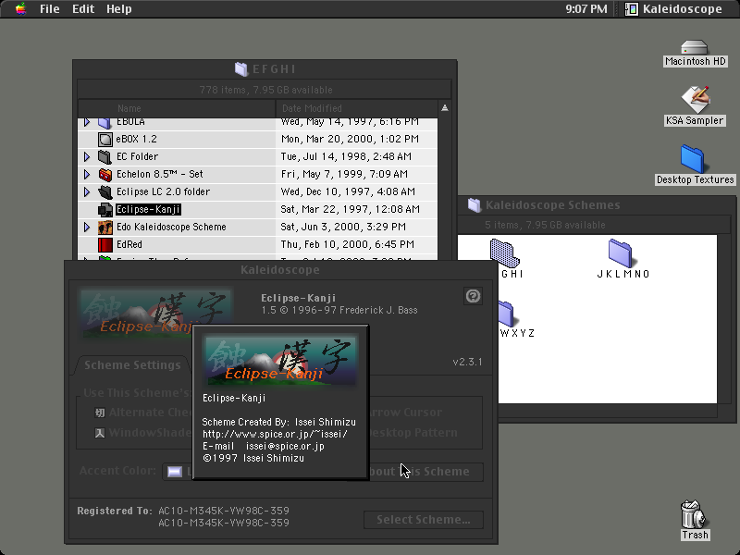The height and width of the screenshot is (555, 740).
Task: Switch to the Scheme Settings tab
Action: click(x=132, y=364)
